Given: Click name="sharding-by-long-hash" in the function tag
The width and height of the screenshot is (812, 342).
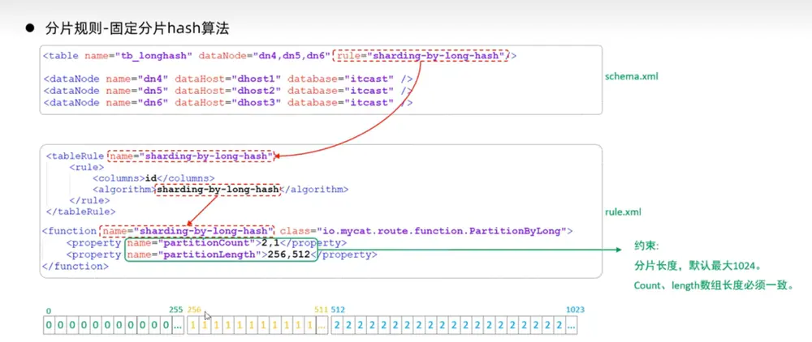Looking at the screenshot, I should (x=188, y=231).
